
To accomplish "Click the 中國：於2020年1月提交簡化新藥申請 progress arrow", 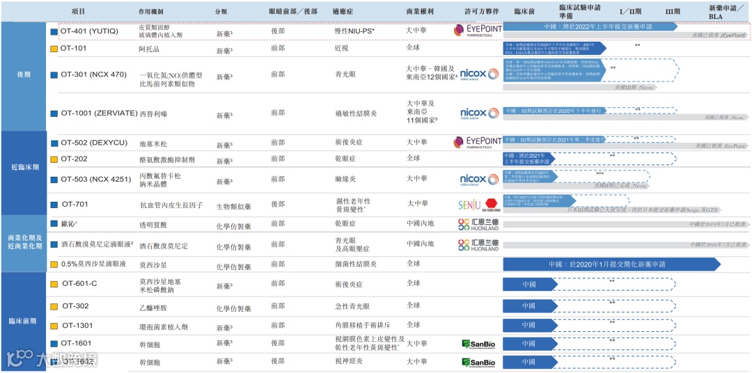I will pyautogui.click(x=612, y=264).
